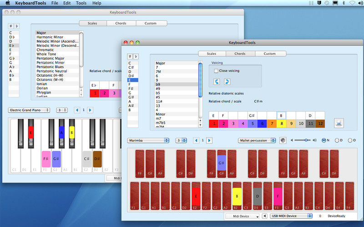The image size is (364, 227).
Task: Click the sharp (#) notation icon in front window
Action: click(130, 56)
